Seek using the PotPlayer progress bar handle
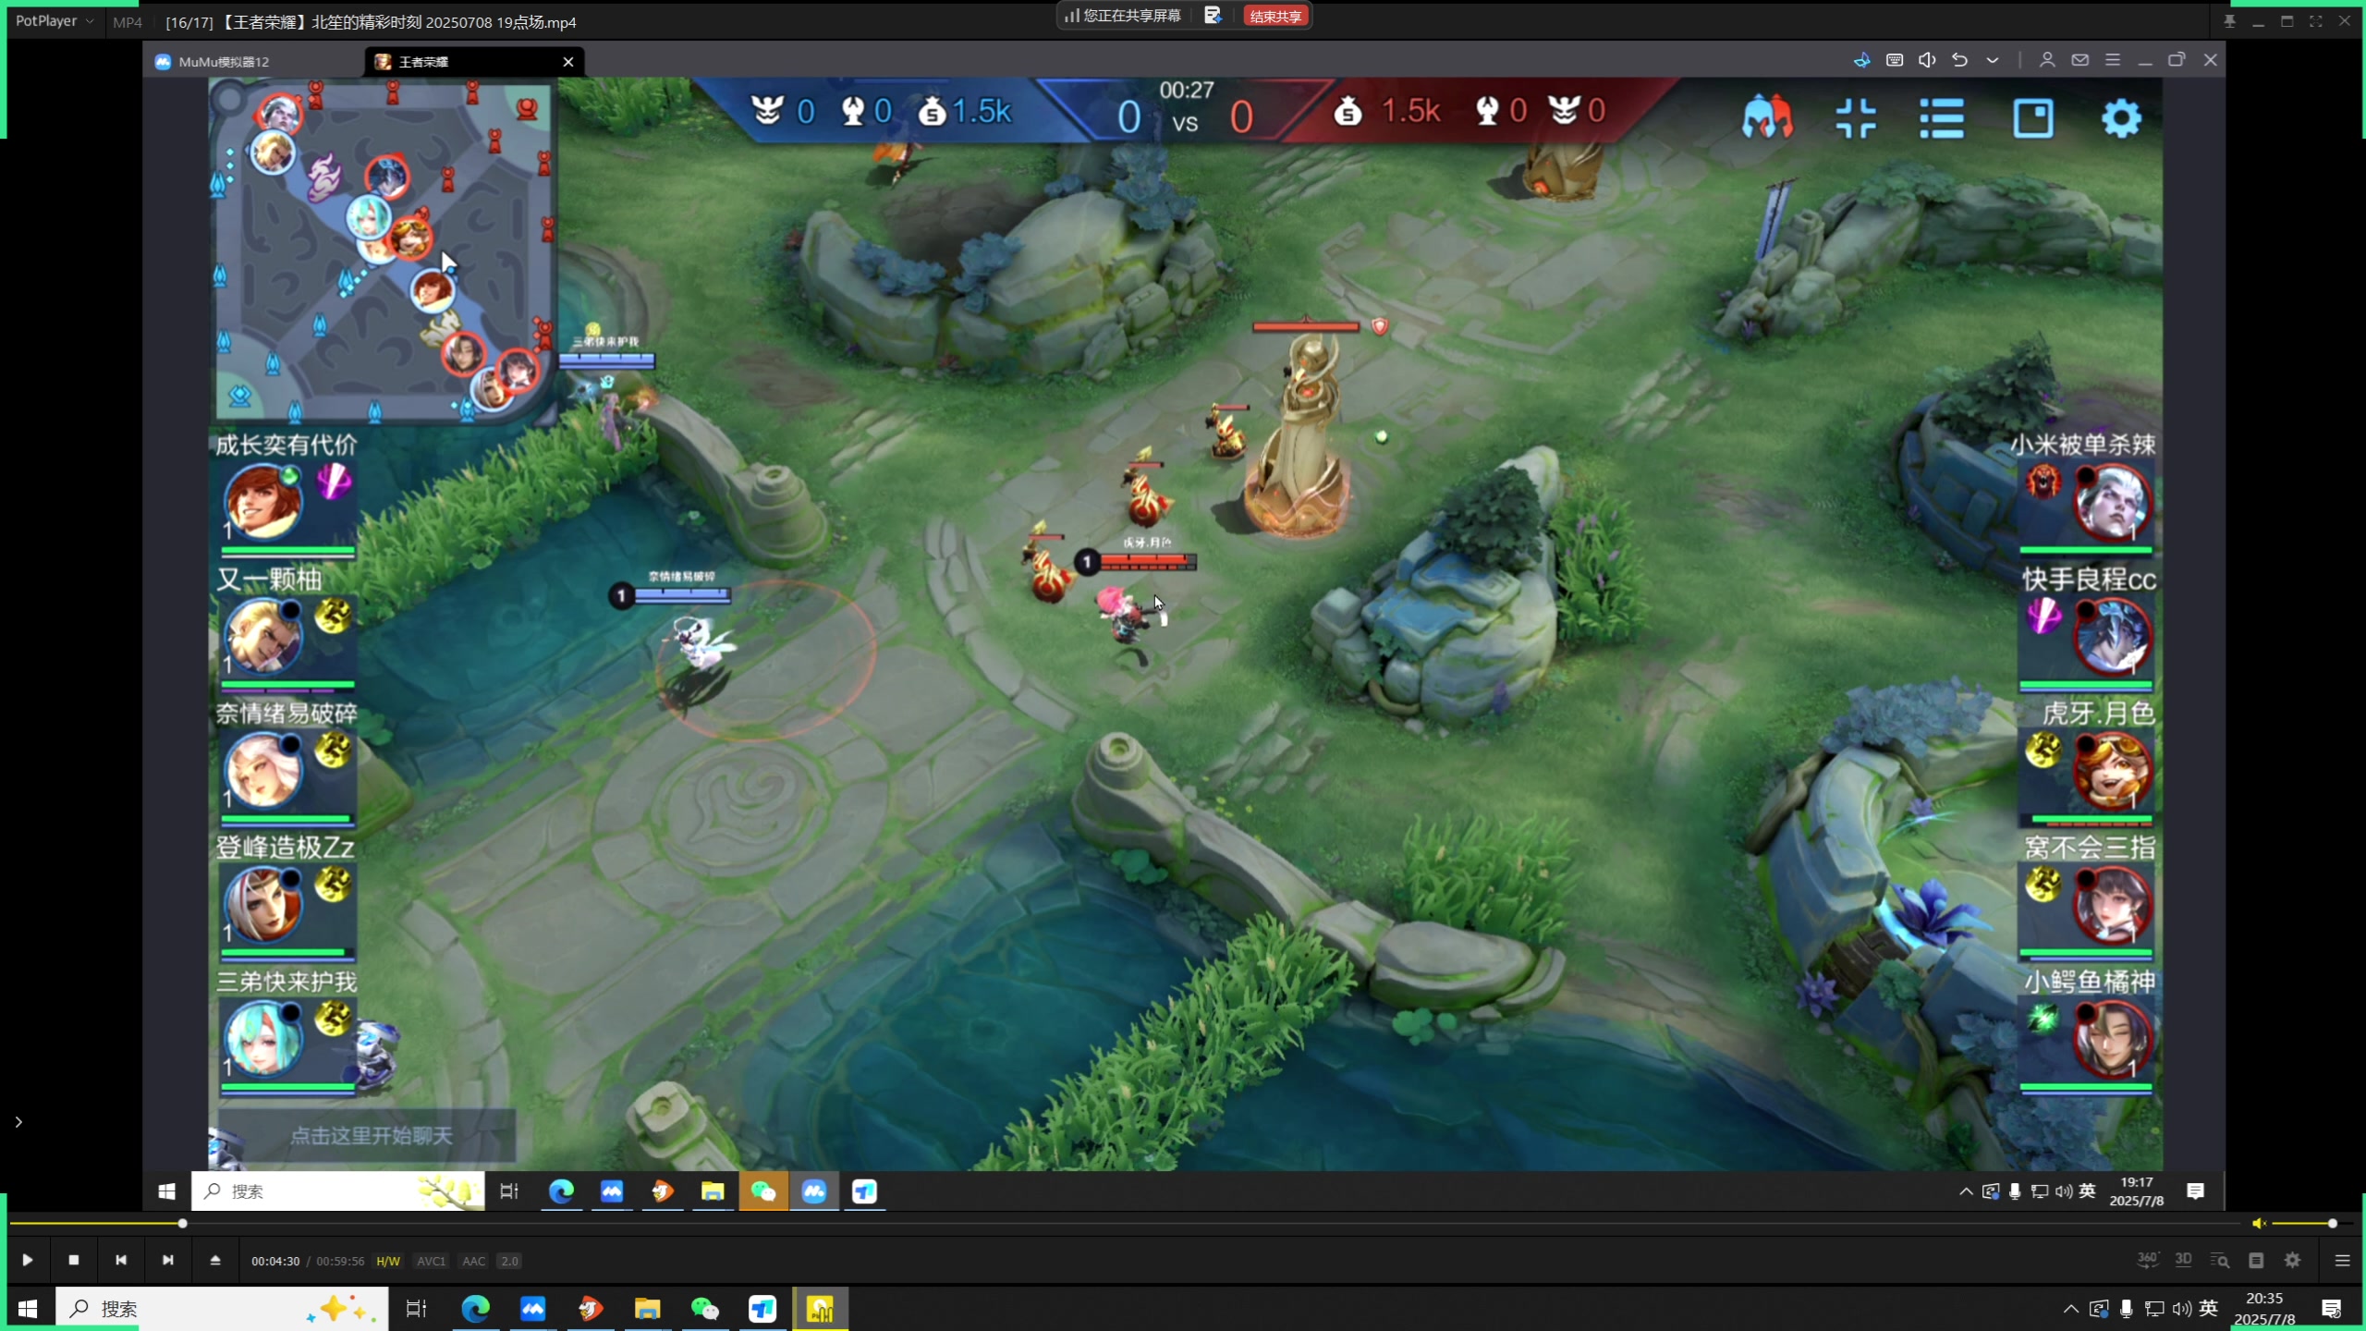 coord(183,1223)
